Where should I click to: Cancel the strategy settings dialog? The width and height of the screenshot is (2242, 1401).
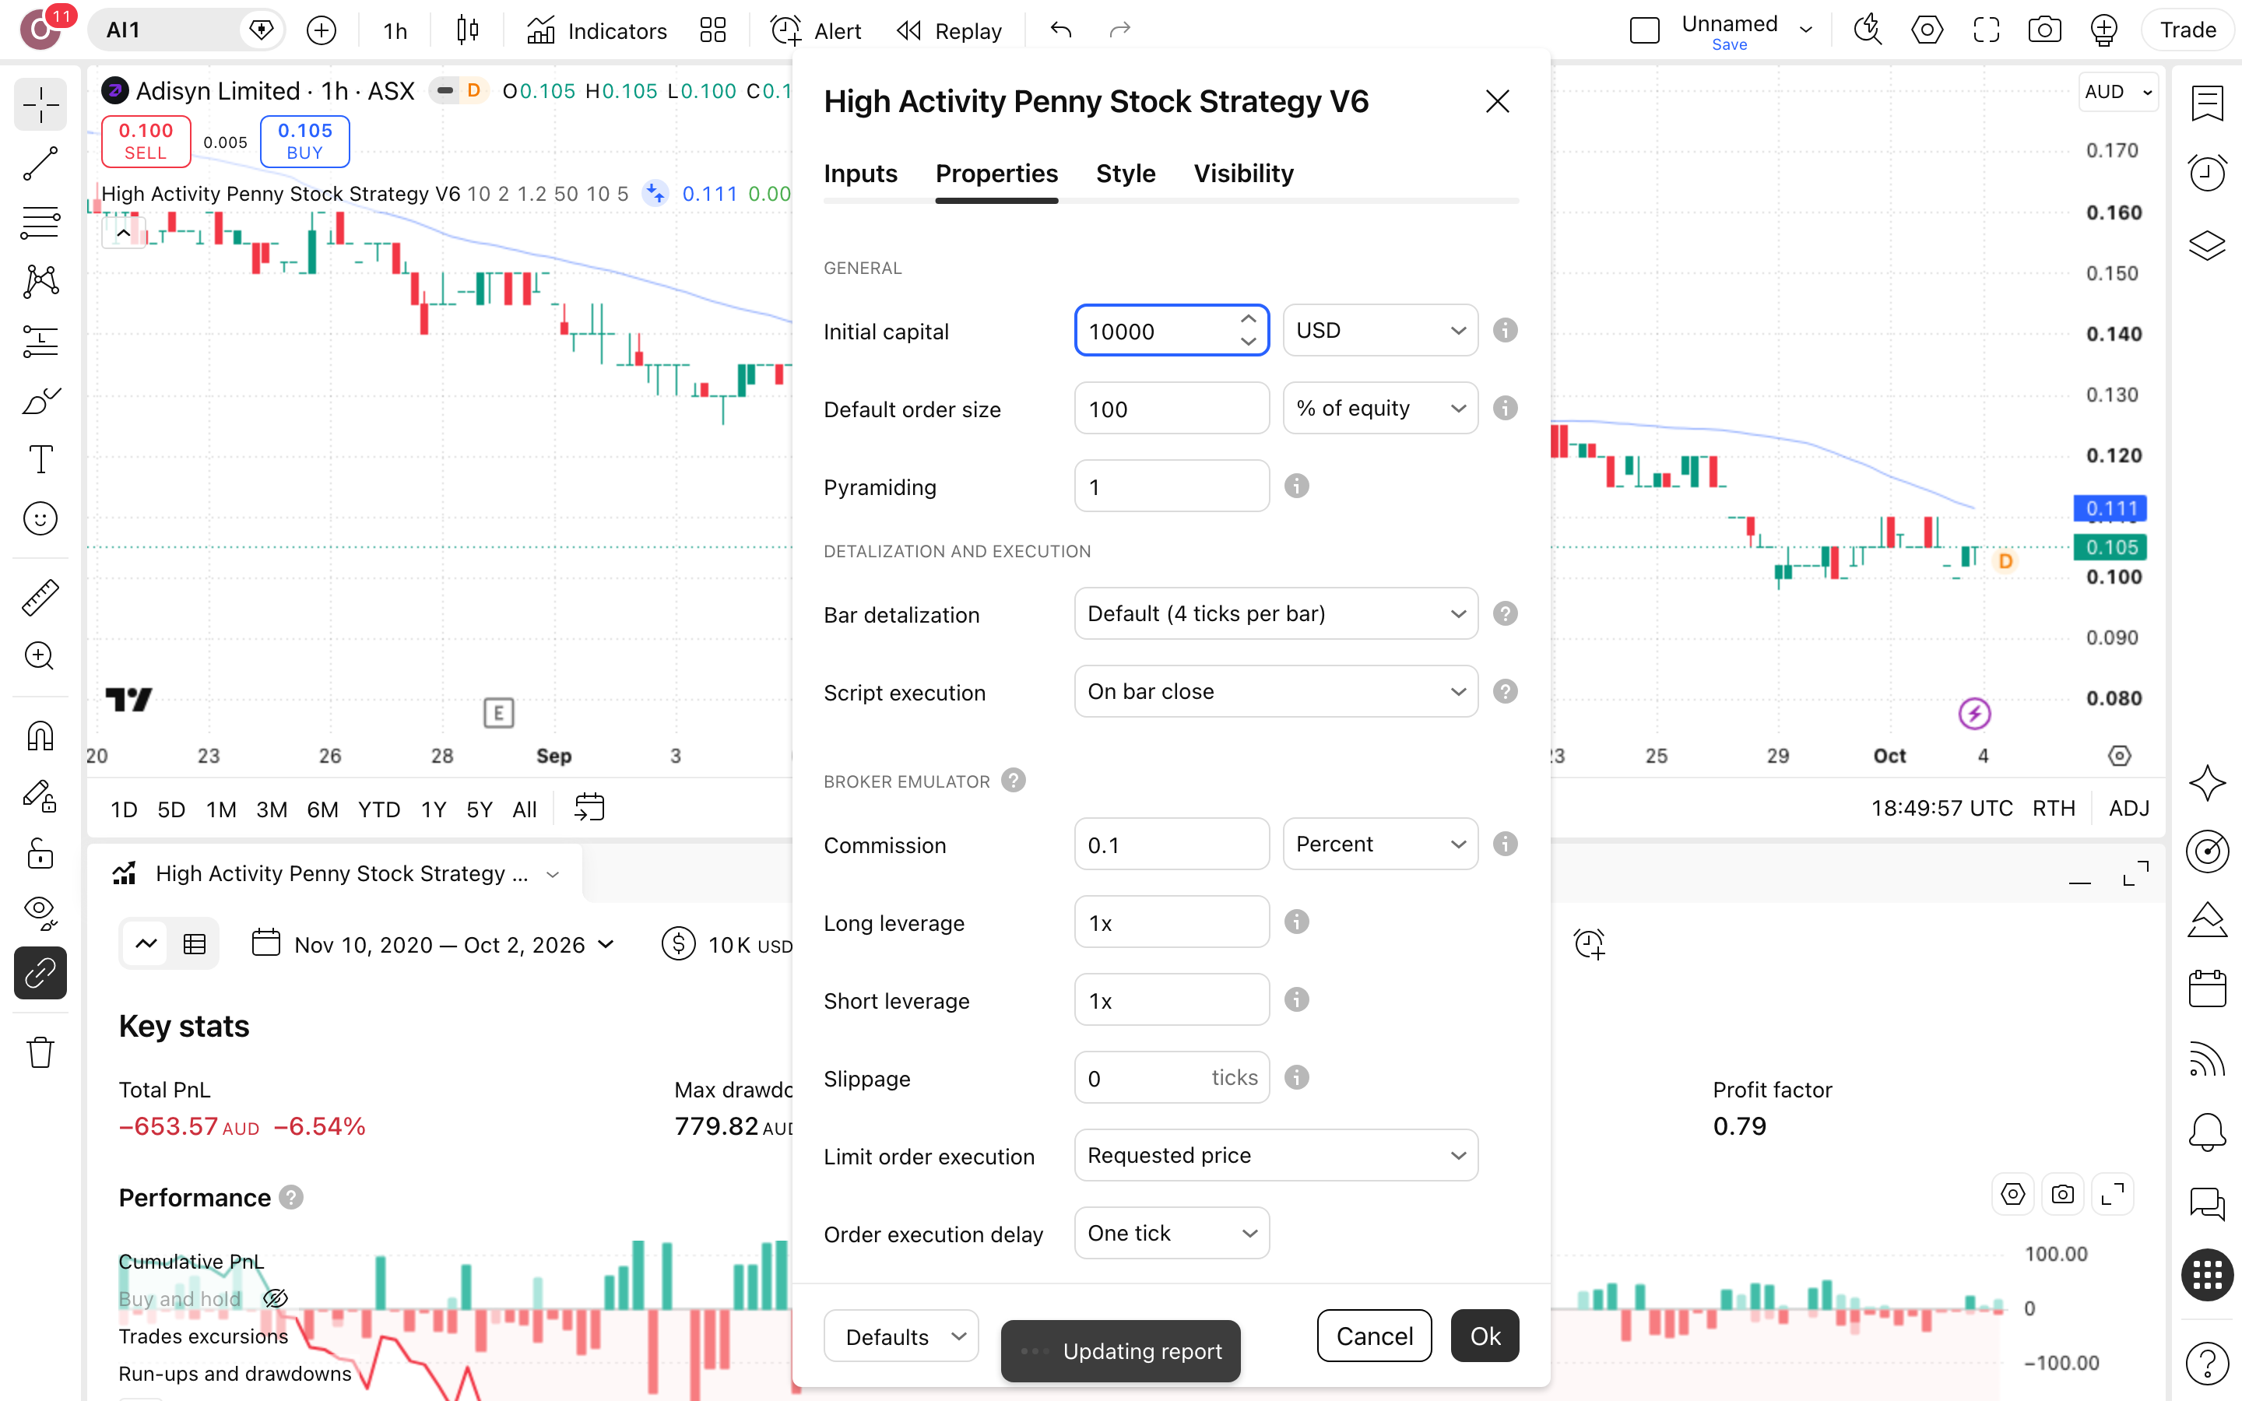[1374, 1335]
